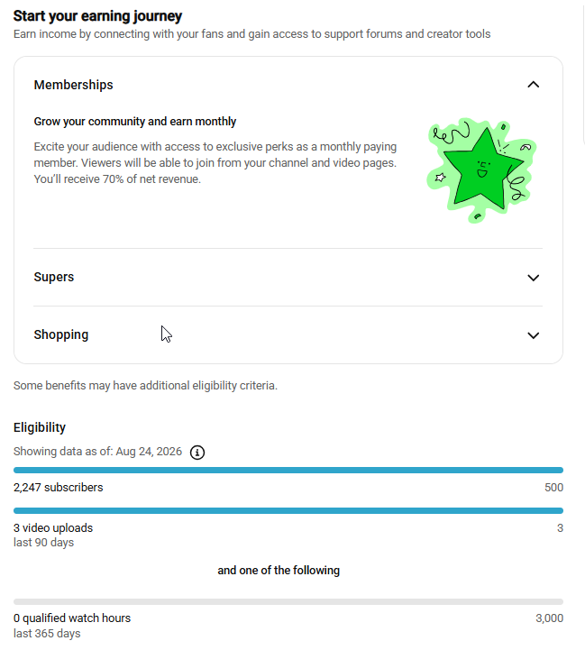Click the 2,247 subscribers text

coord(58,488)
